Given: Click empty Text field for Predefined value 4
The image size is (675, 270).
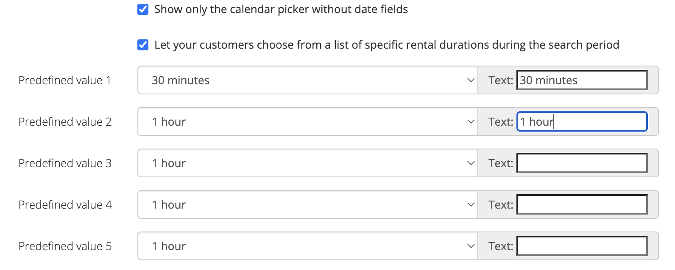Looking at the screenshot, I should 582,204.
